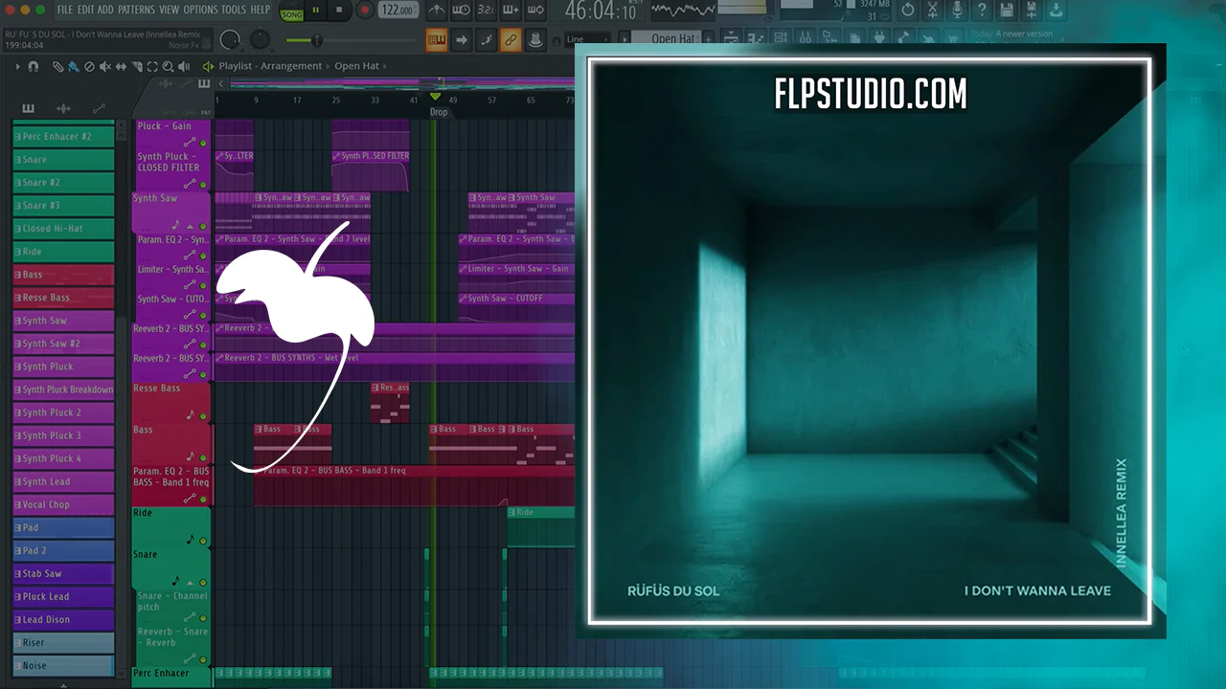Open the Open Hat pattern selector in toolbar

coord(665,39)
